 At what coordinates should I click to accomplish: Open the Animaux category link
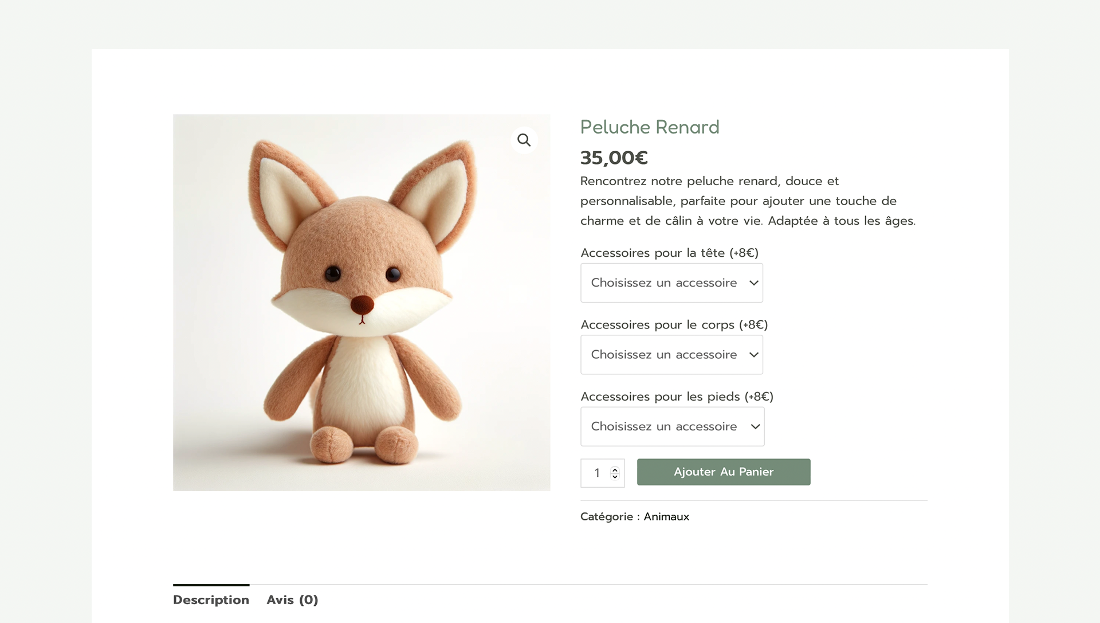pos(666,516)
